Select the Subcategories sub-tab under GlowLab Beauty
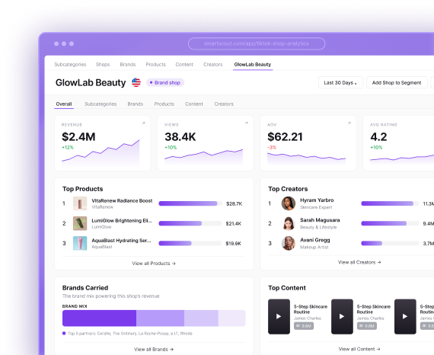434x355 pixels. 101,104
